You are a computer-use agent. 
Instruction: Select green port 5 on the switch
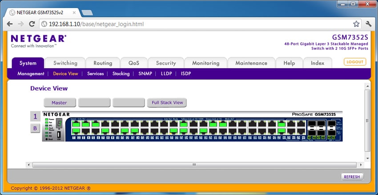[x=96, y=125]
